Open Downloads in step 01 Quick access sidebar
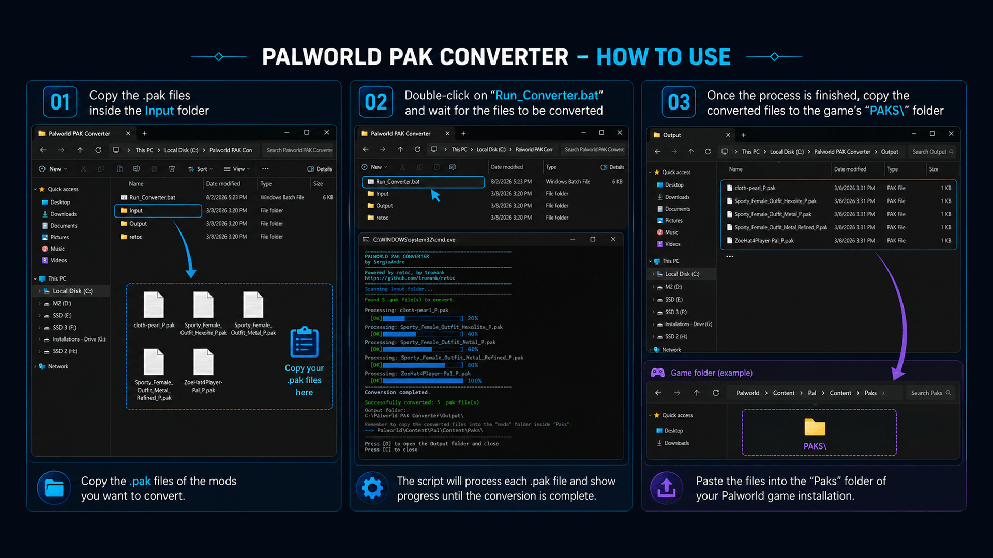 (59, 214)
